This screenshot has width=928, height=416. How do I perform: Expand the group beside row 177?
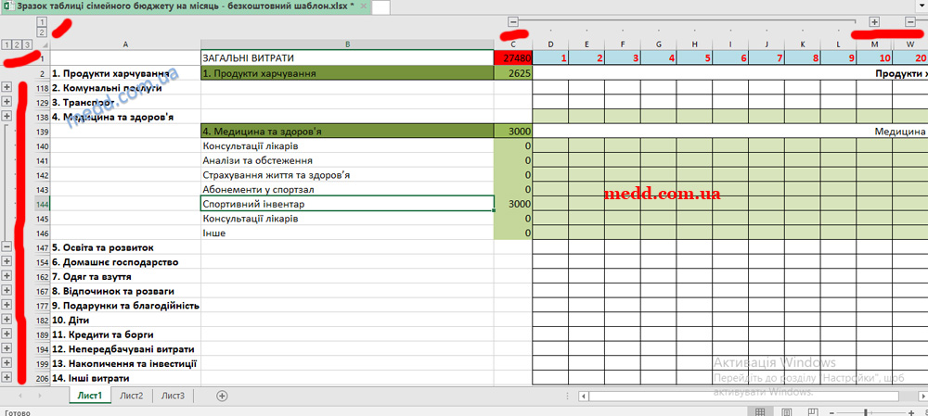click(7, 305)
